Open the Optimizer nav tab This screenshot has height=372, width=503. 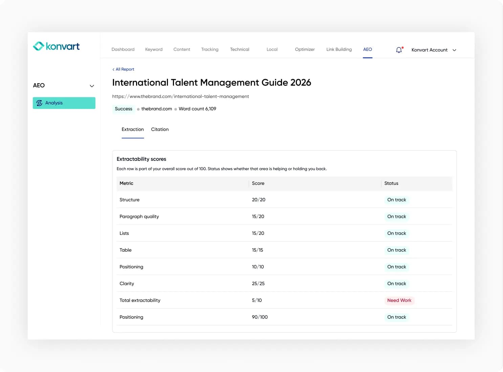pyautogui.click(x=305, y=49)
